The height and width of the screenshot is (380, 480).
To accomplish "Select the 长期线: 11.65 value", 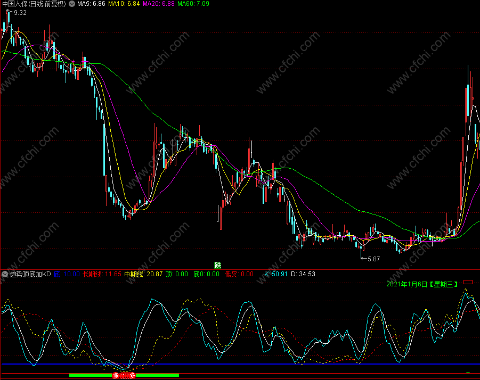I will point(102,274).
